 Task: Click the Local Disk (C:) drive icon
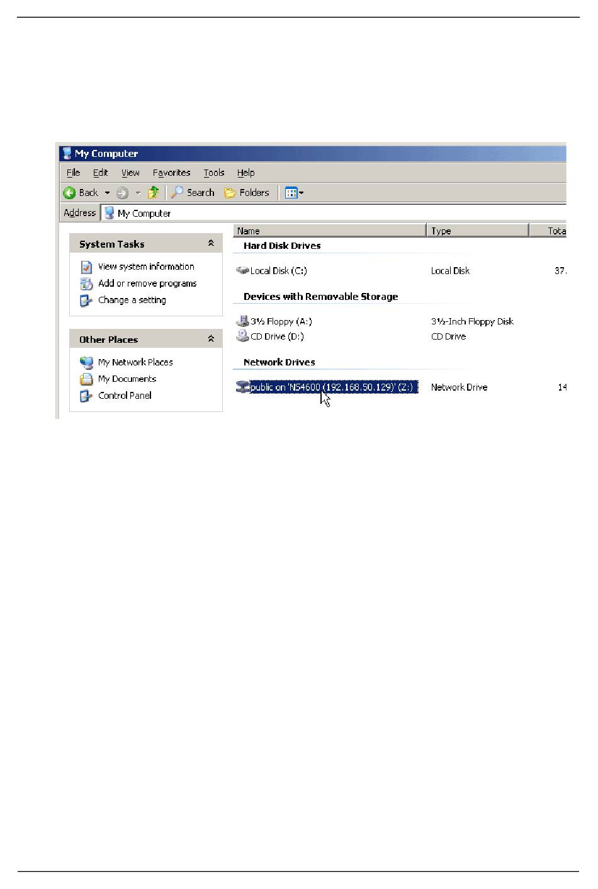tap(242, 270)
